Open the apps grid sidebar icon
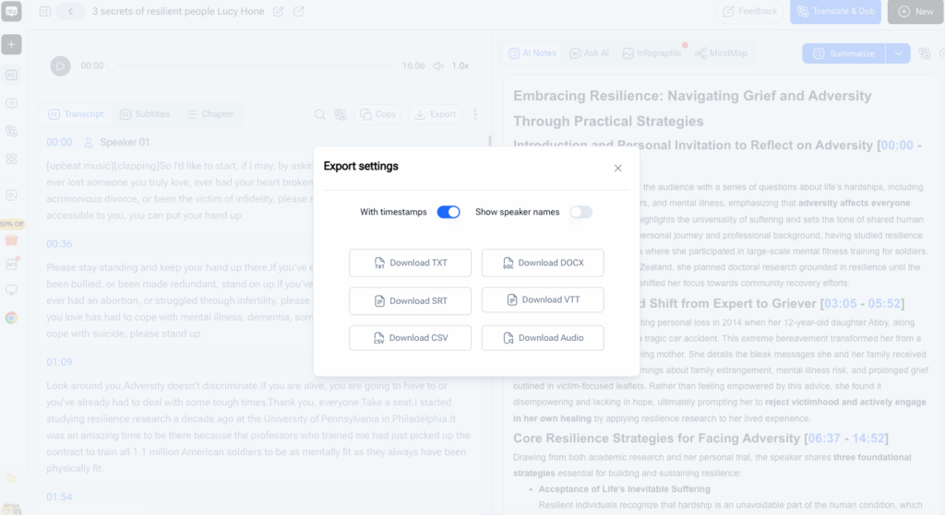This screenshot has width=945, height=515. [x=11, y=158]
